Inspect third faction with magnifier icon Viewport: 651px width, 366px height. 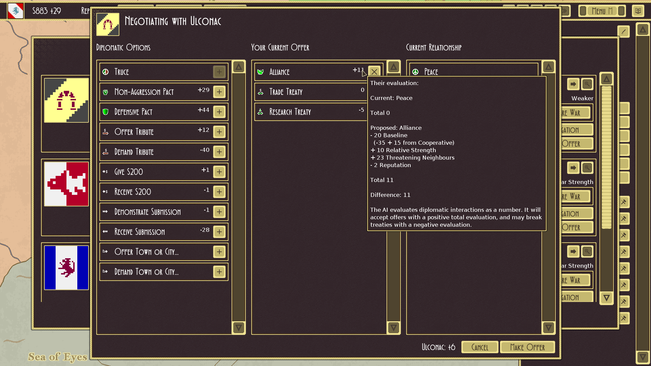(x=587, y=251)
